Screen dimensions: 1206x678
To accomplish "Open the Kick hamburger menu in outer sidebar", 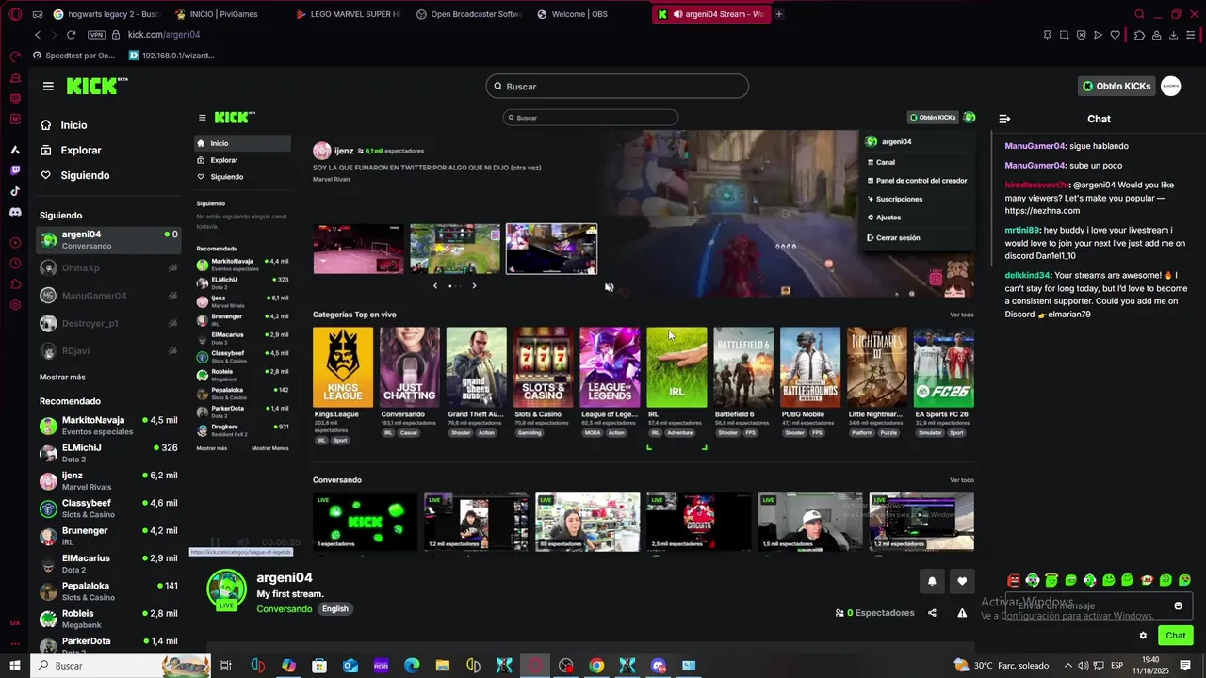I will click(x=48, y=86).
